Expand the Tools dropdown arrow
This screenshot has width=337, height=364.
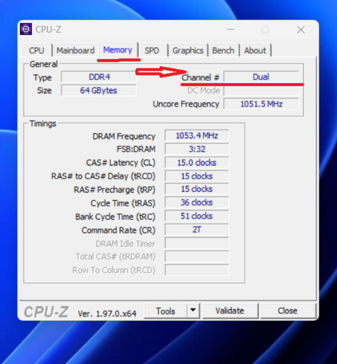click(193, 311)
